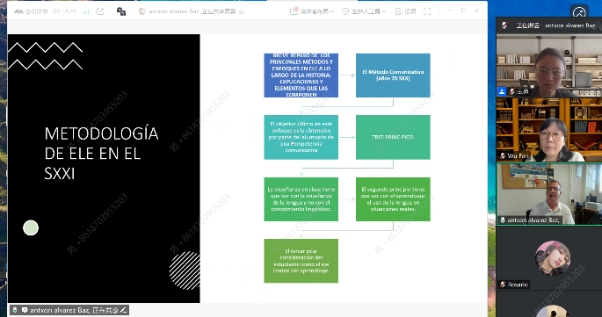Toggle the muted microphone in the speaking bar
This screenshot has height=317, width=602.
tap(504, 25)
